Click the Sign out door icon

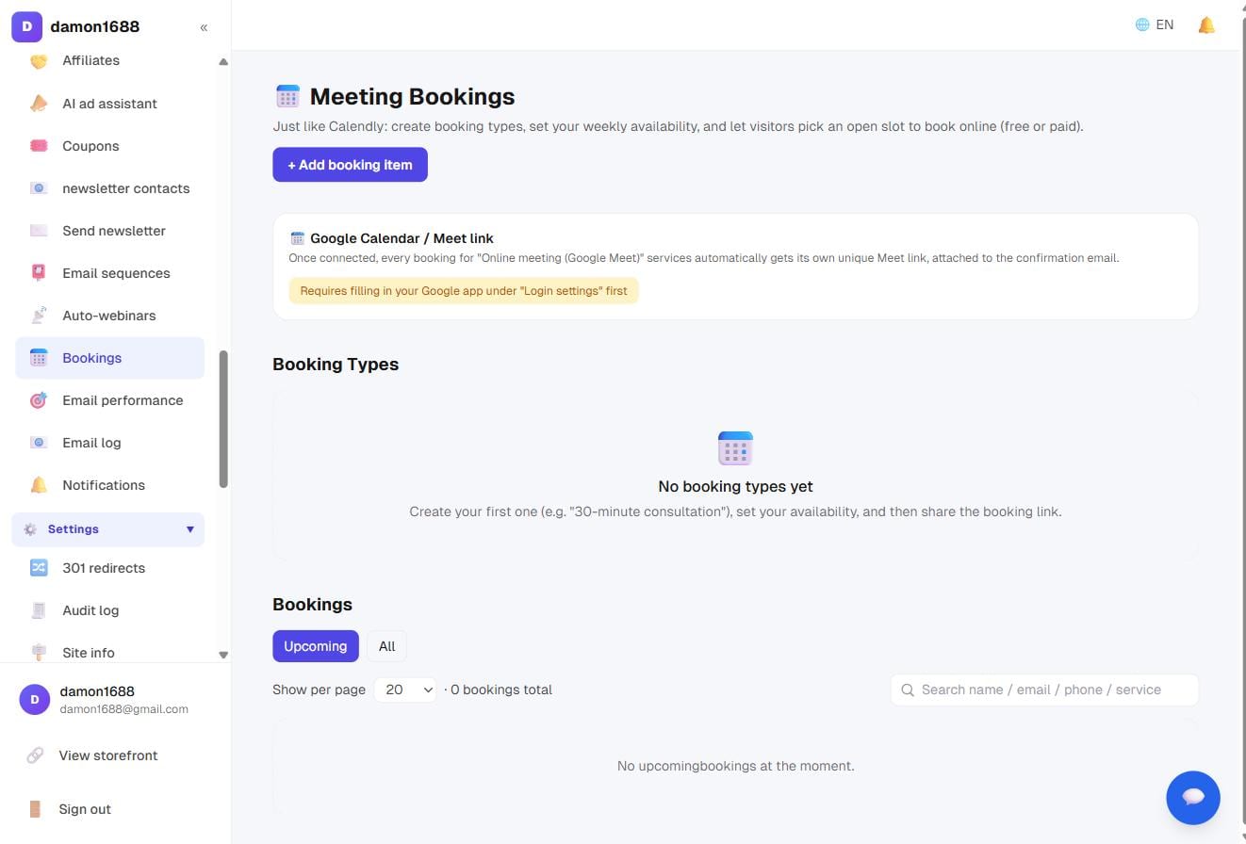coord(35,809)
